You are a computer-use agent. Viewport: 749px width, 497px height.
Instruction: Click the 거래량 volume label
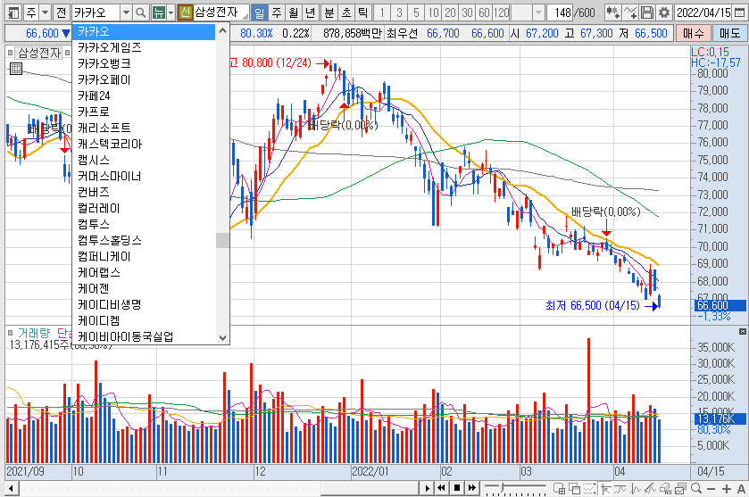tap(34, 333)
